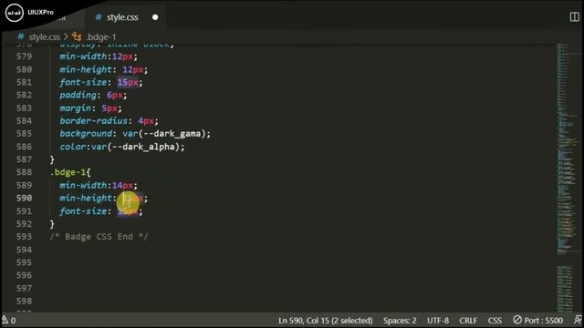584x328 pixels.
Task: Click the Badge CSS End comment
Action: coord(99,237)
